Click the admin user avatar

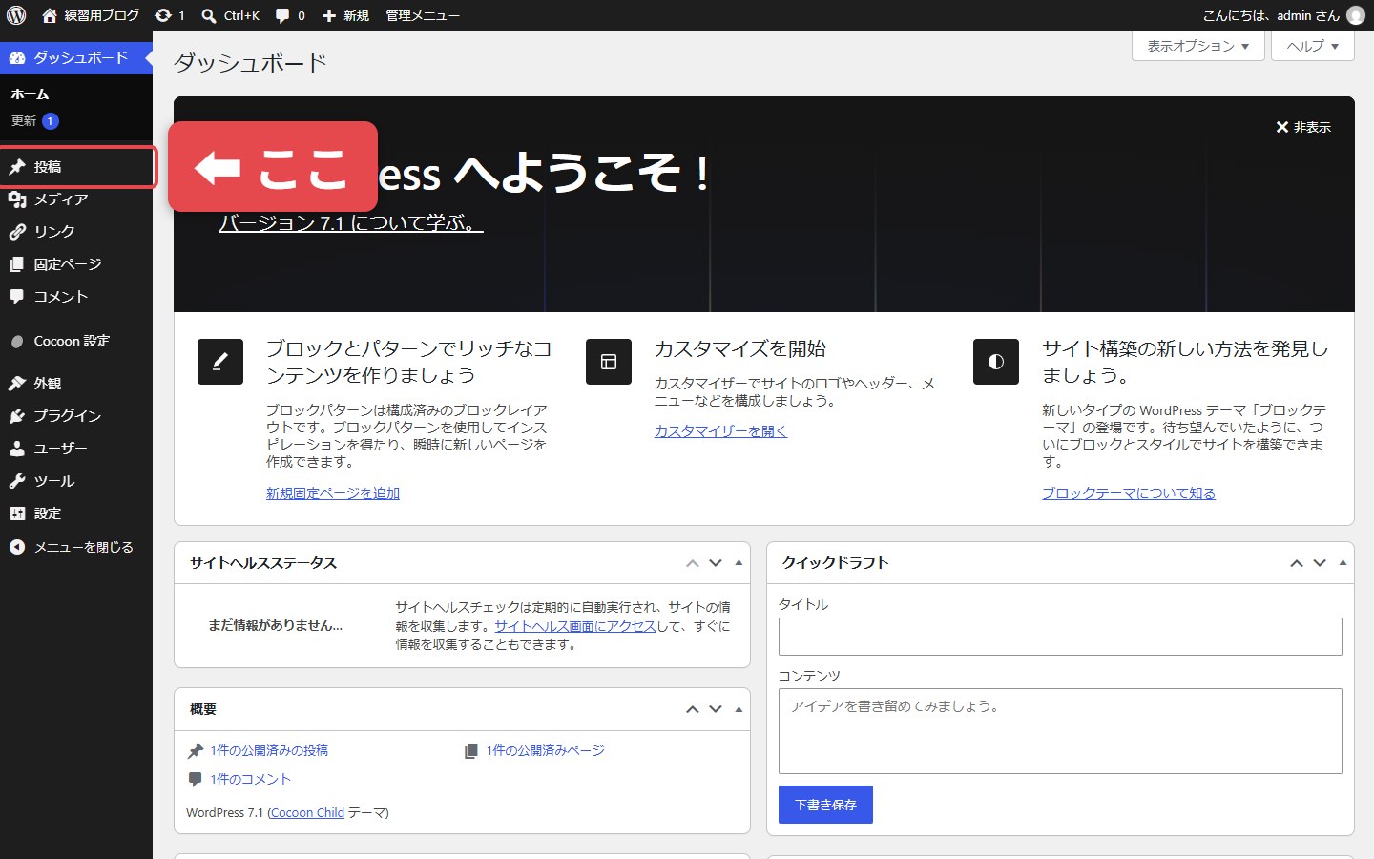(x=1355, y=15)
